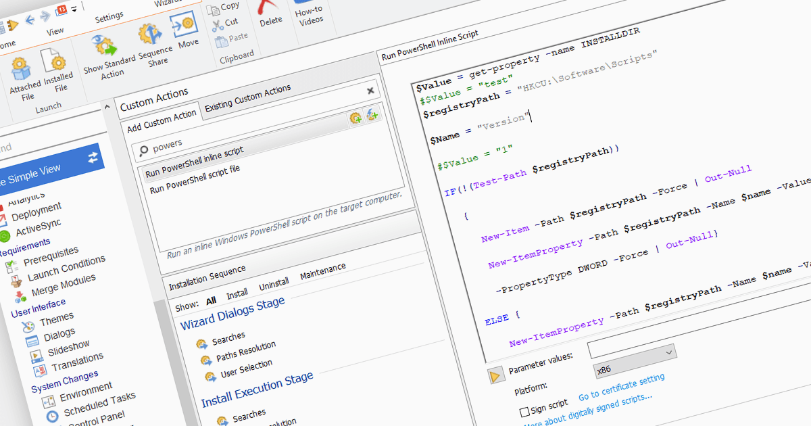
Task: Click the Cut scissors icon
Action: [217, 25]
